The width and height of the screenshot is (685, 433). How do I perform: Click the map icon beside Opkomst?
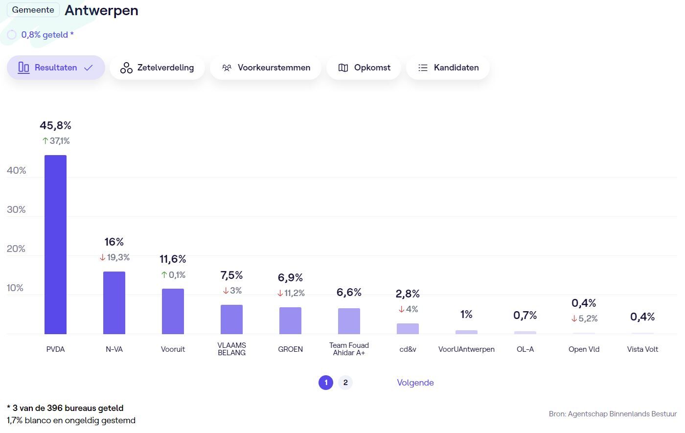click(x=343, y=68)
